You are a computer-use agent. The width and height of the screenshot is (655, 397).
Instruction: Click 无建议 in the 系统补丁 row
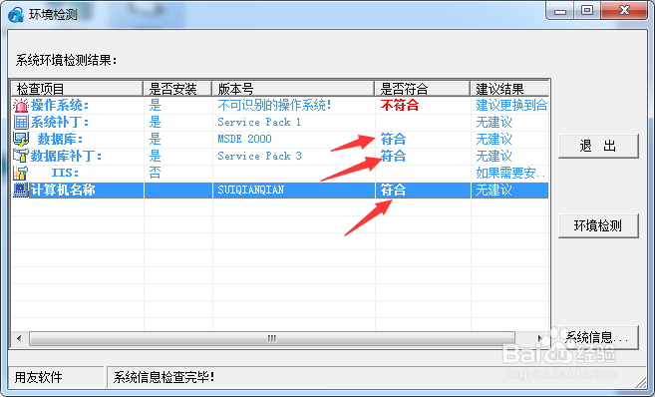493,122
